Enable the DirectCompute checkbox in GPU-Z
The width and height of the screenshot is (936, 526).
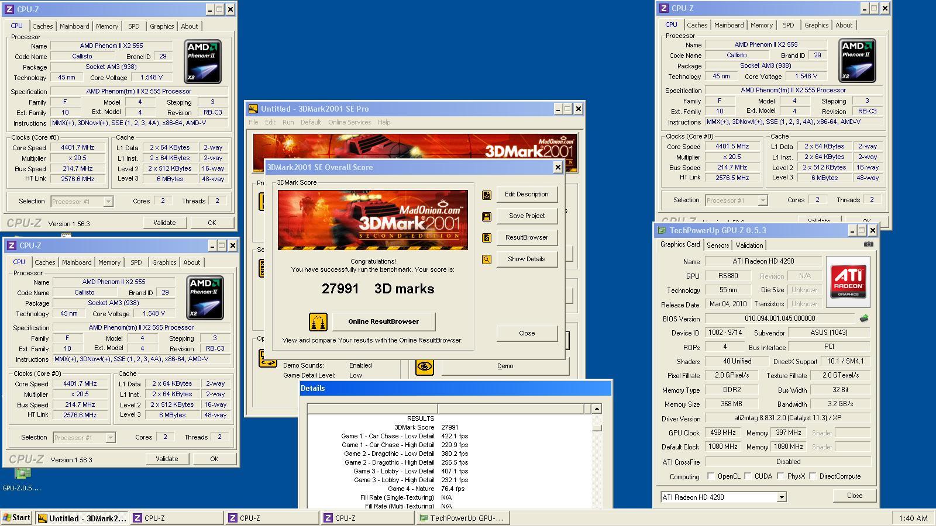pos(813,476)
